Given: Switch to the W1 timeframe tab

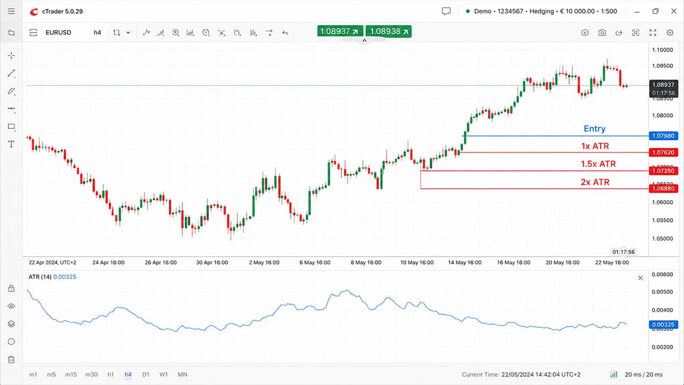Looking at the screenshot, I should [164, 375].
